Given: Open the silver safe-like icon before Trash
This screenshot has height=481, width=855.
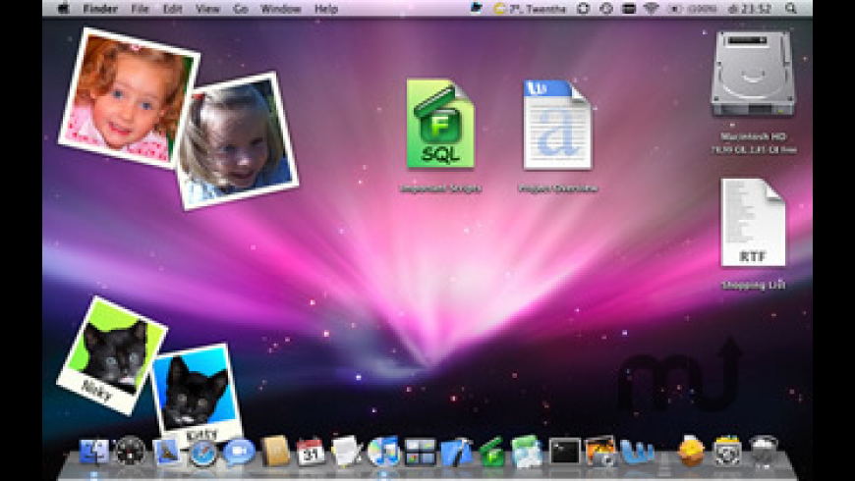Looking at the screenshot, I should click(x=727, y=452).
